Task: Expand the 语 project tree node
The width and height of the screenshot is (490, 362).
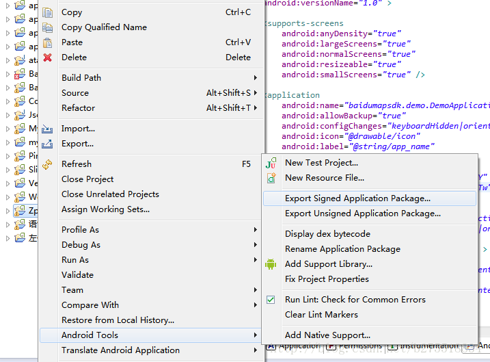Action: point(8,224)
